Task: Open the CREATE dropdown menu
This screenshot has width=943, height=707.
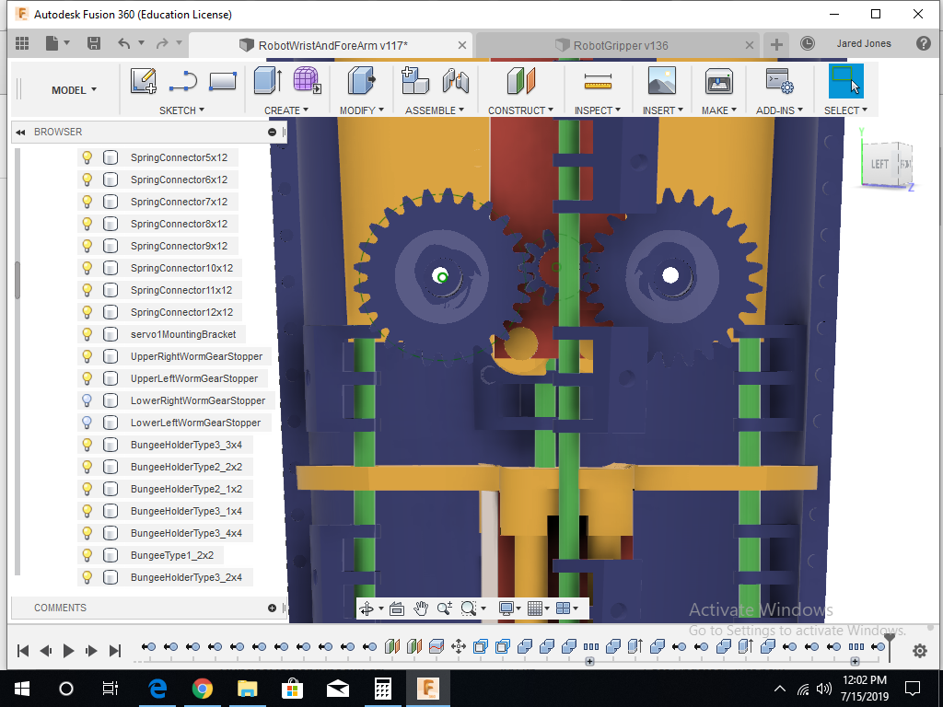Action: point(286,110)
